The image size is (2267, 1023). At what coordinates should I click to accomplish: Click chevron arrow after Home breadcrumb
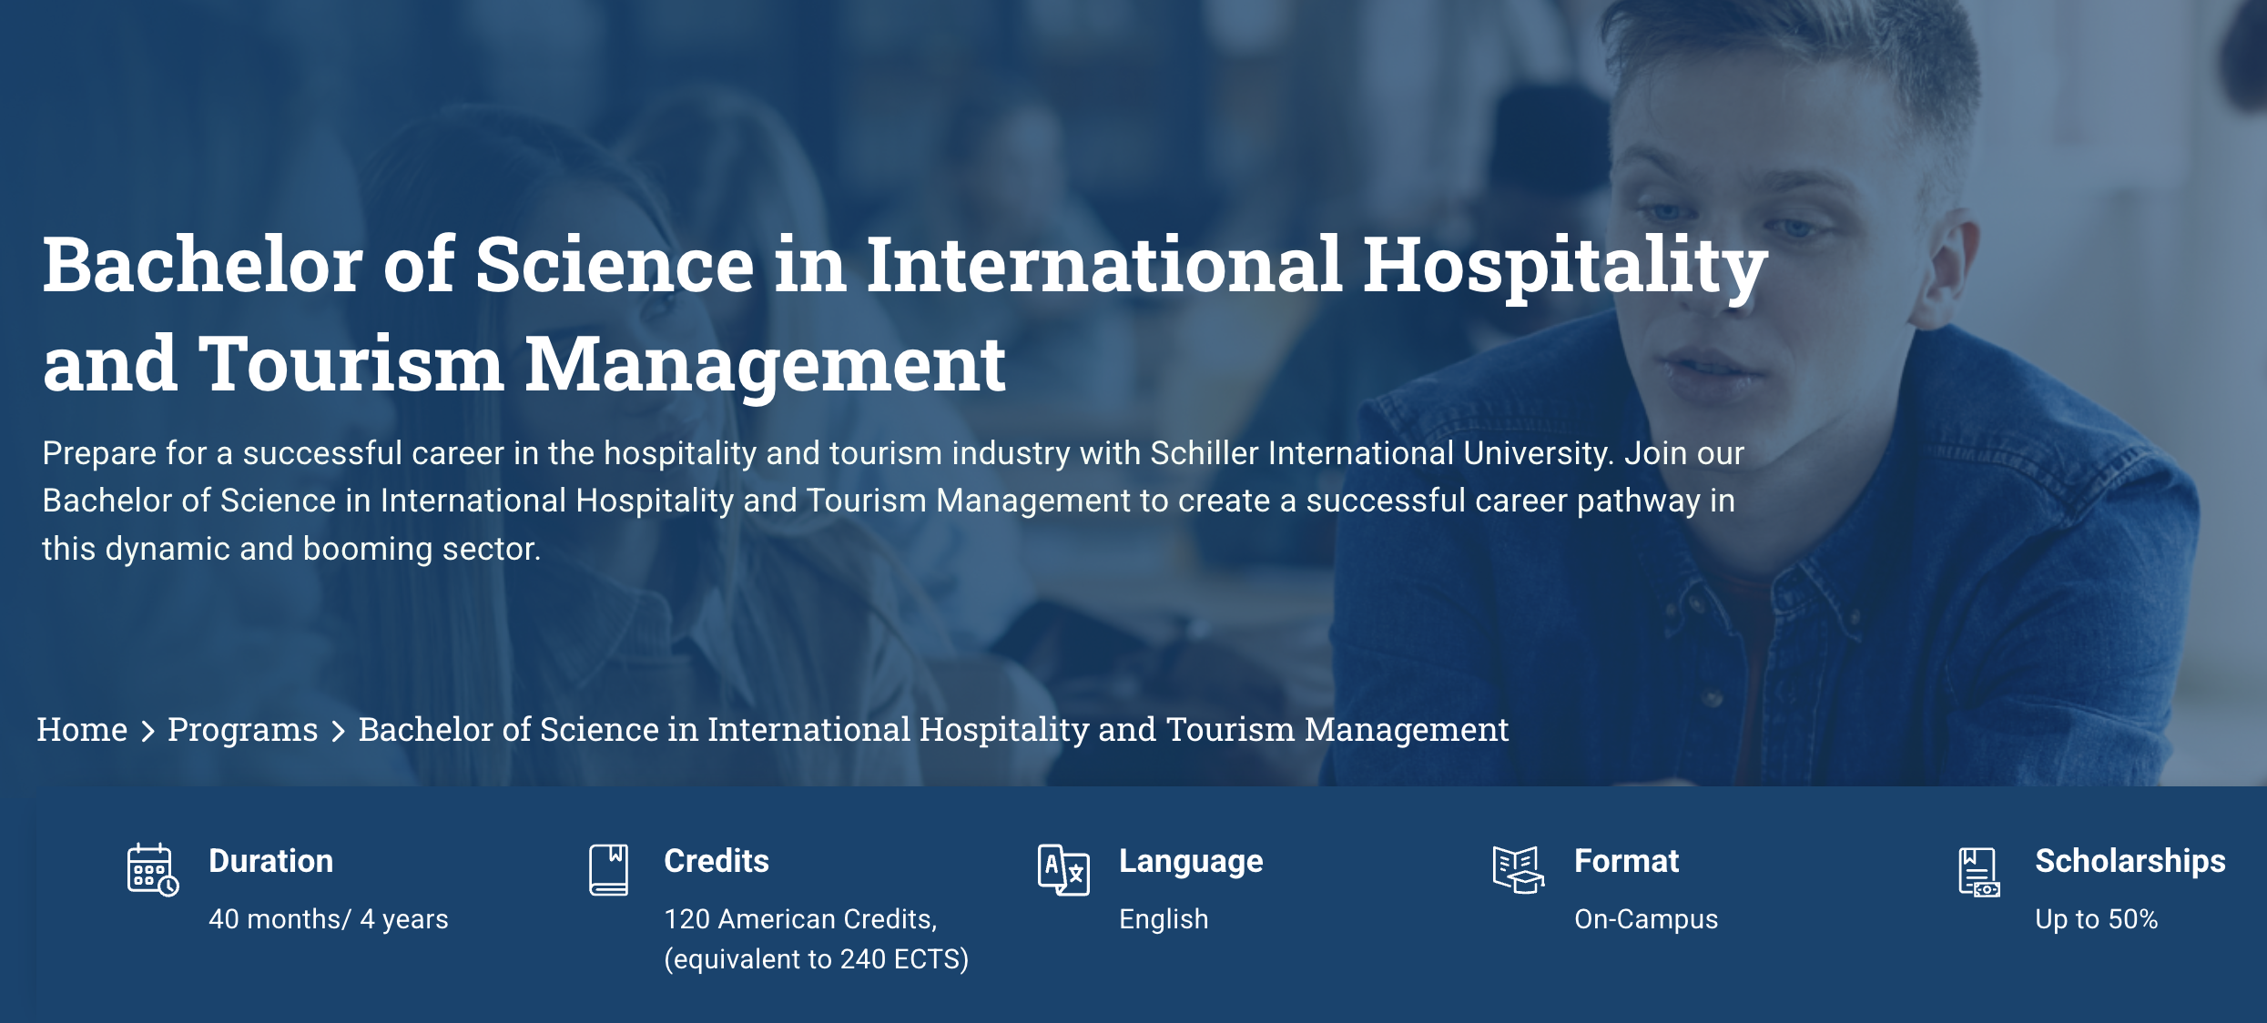147,730
